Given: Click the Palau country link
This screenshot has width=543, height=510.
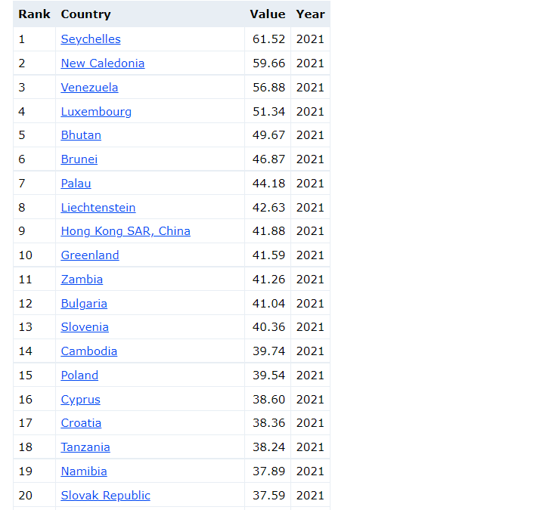Looking at the screenshot, I should pos(76,184).
